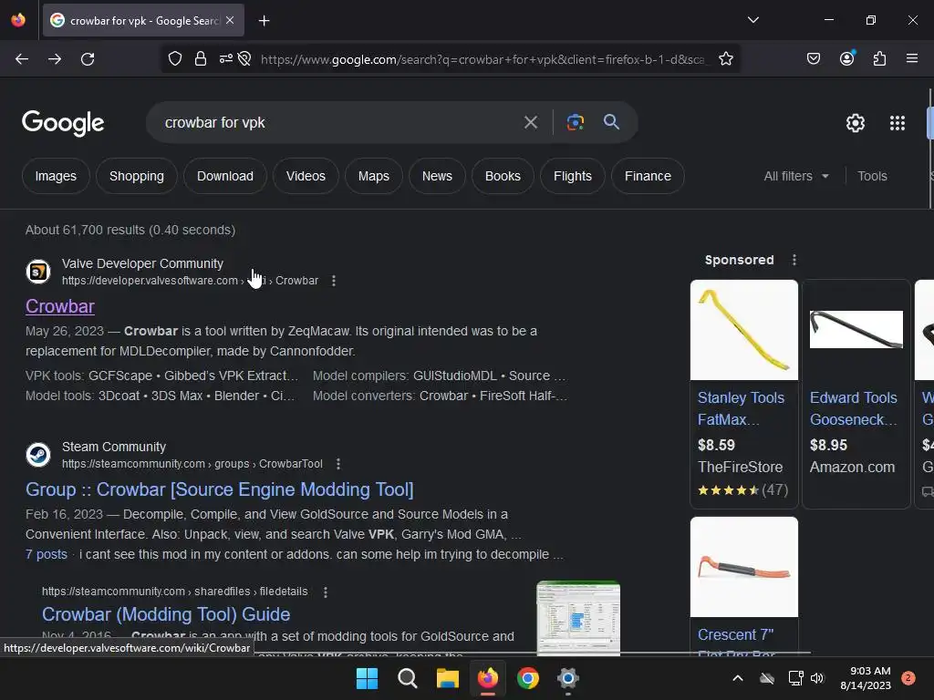The height and width of the screenshot is (700, 934).
Task: Select the Finance filter
Action: pyautogui.click(x=648, y=176)
